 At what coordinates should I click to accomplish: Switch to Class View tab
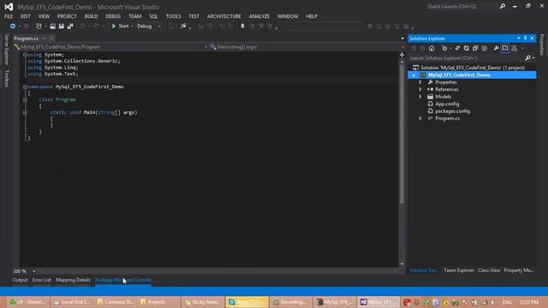pos(489,270)
